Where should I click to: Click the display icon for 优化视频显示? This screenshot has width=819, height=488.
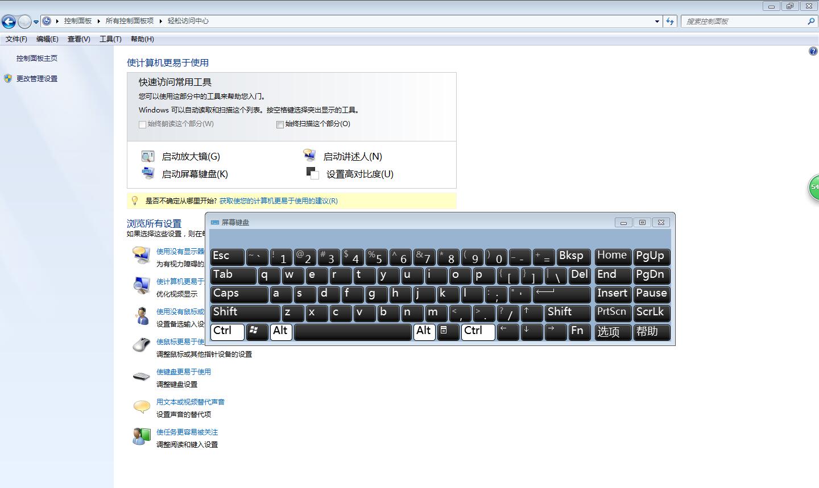(x=141, y=285)
